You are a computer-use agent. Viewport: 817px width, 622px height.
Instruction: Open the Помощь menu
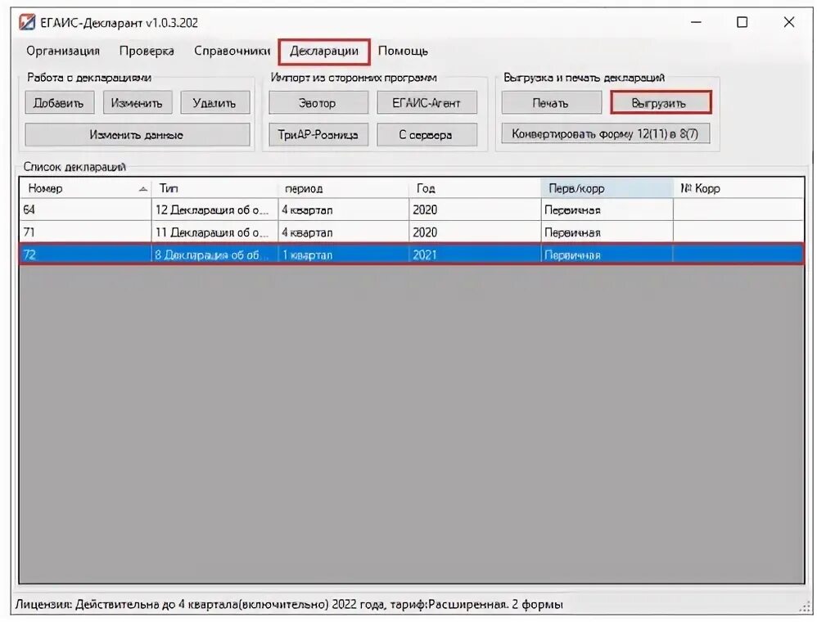point(403,51)
